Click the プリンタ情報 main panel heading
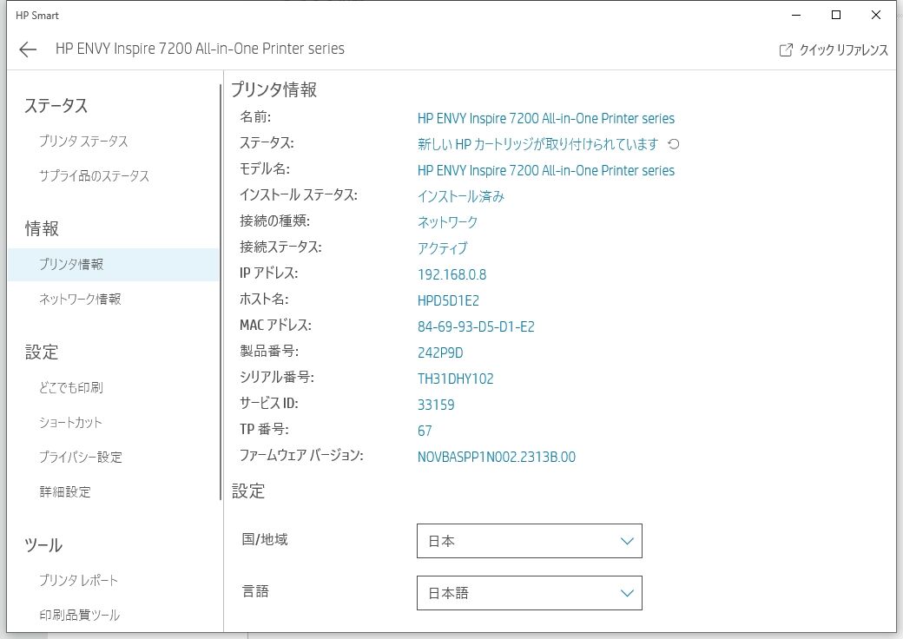 pos(274,89)
